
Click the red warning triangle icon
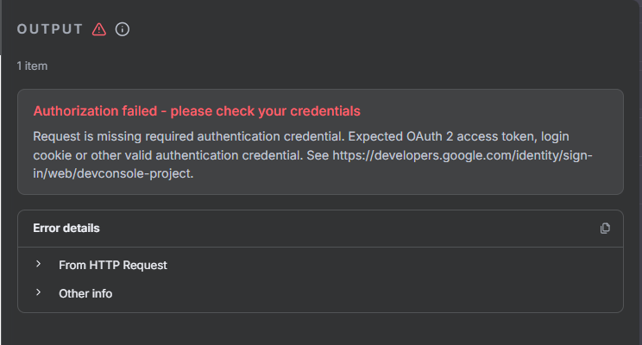(x=99, y=29)
